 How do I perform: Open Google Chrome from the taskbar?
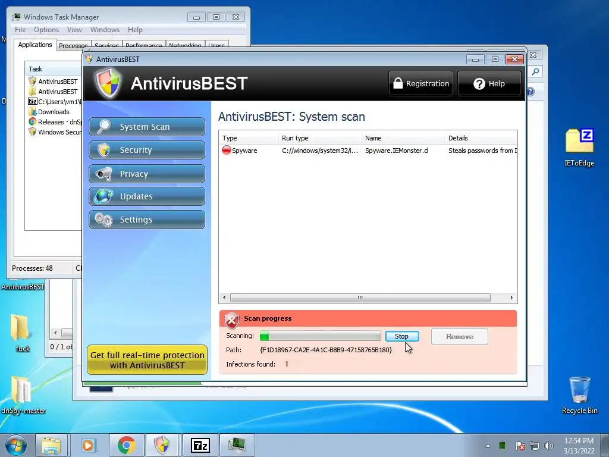tap(126, 445)
